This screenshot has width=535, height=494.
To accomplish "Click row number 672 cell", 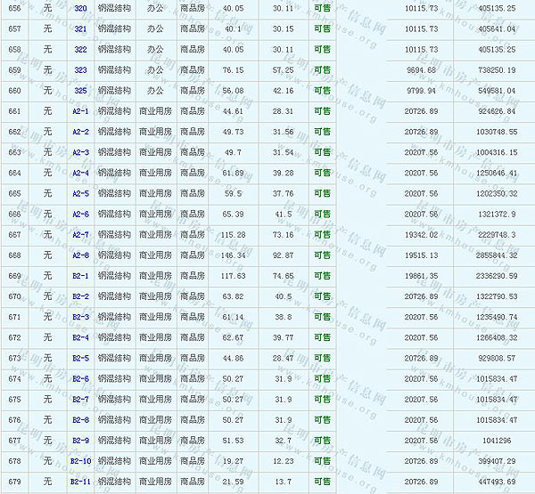I will (x=14, y=337).
